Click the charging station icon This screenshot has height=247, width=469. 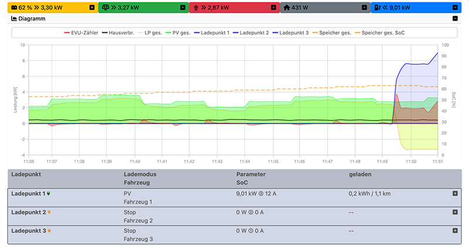377,8
